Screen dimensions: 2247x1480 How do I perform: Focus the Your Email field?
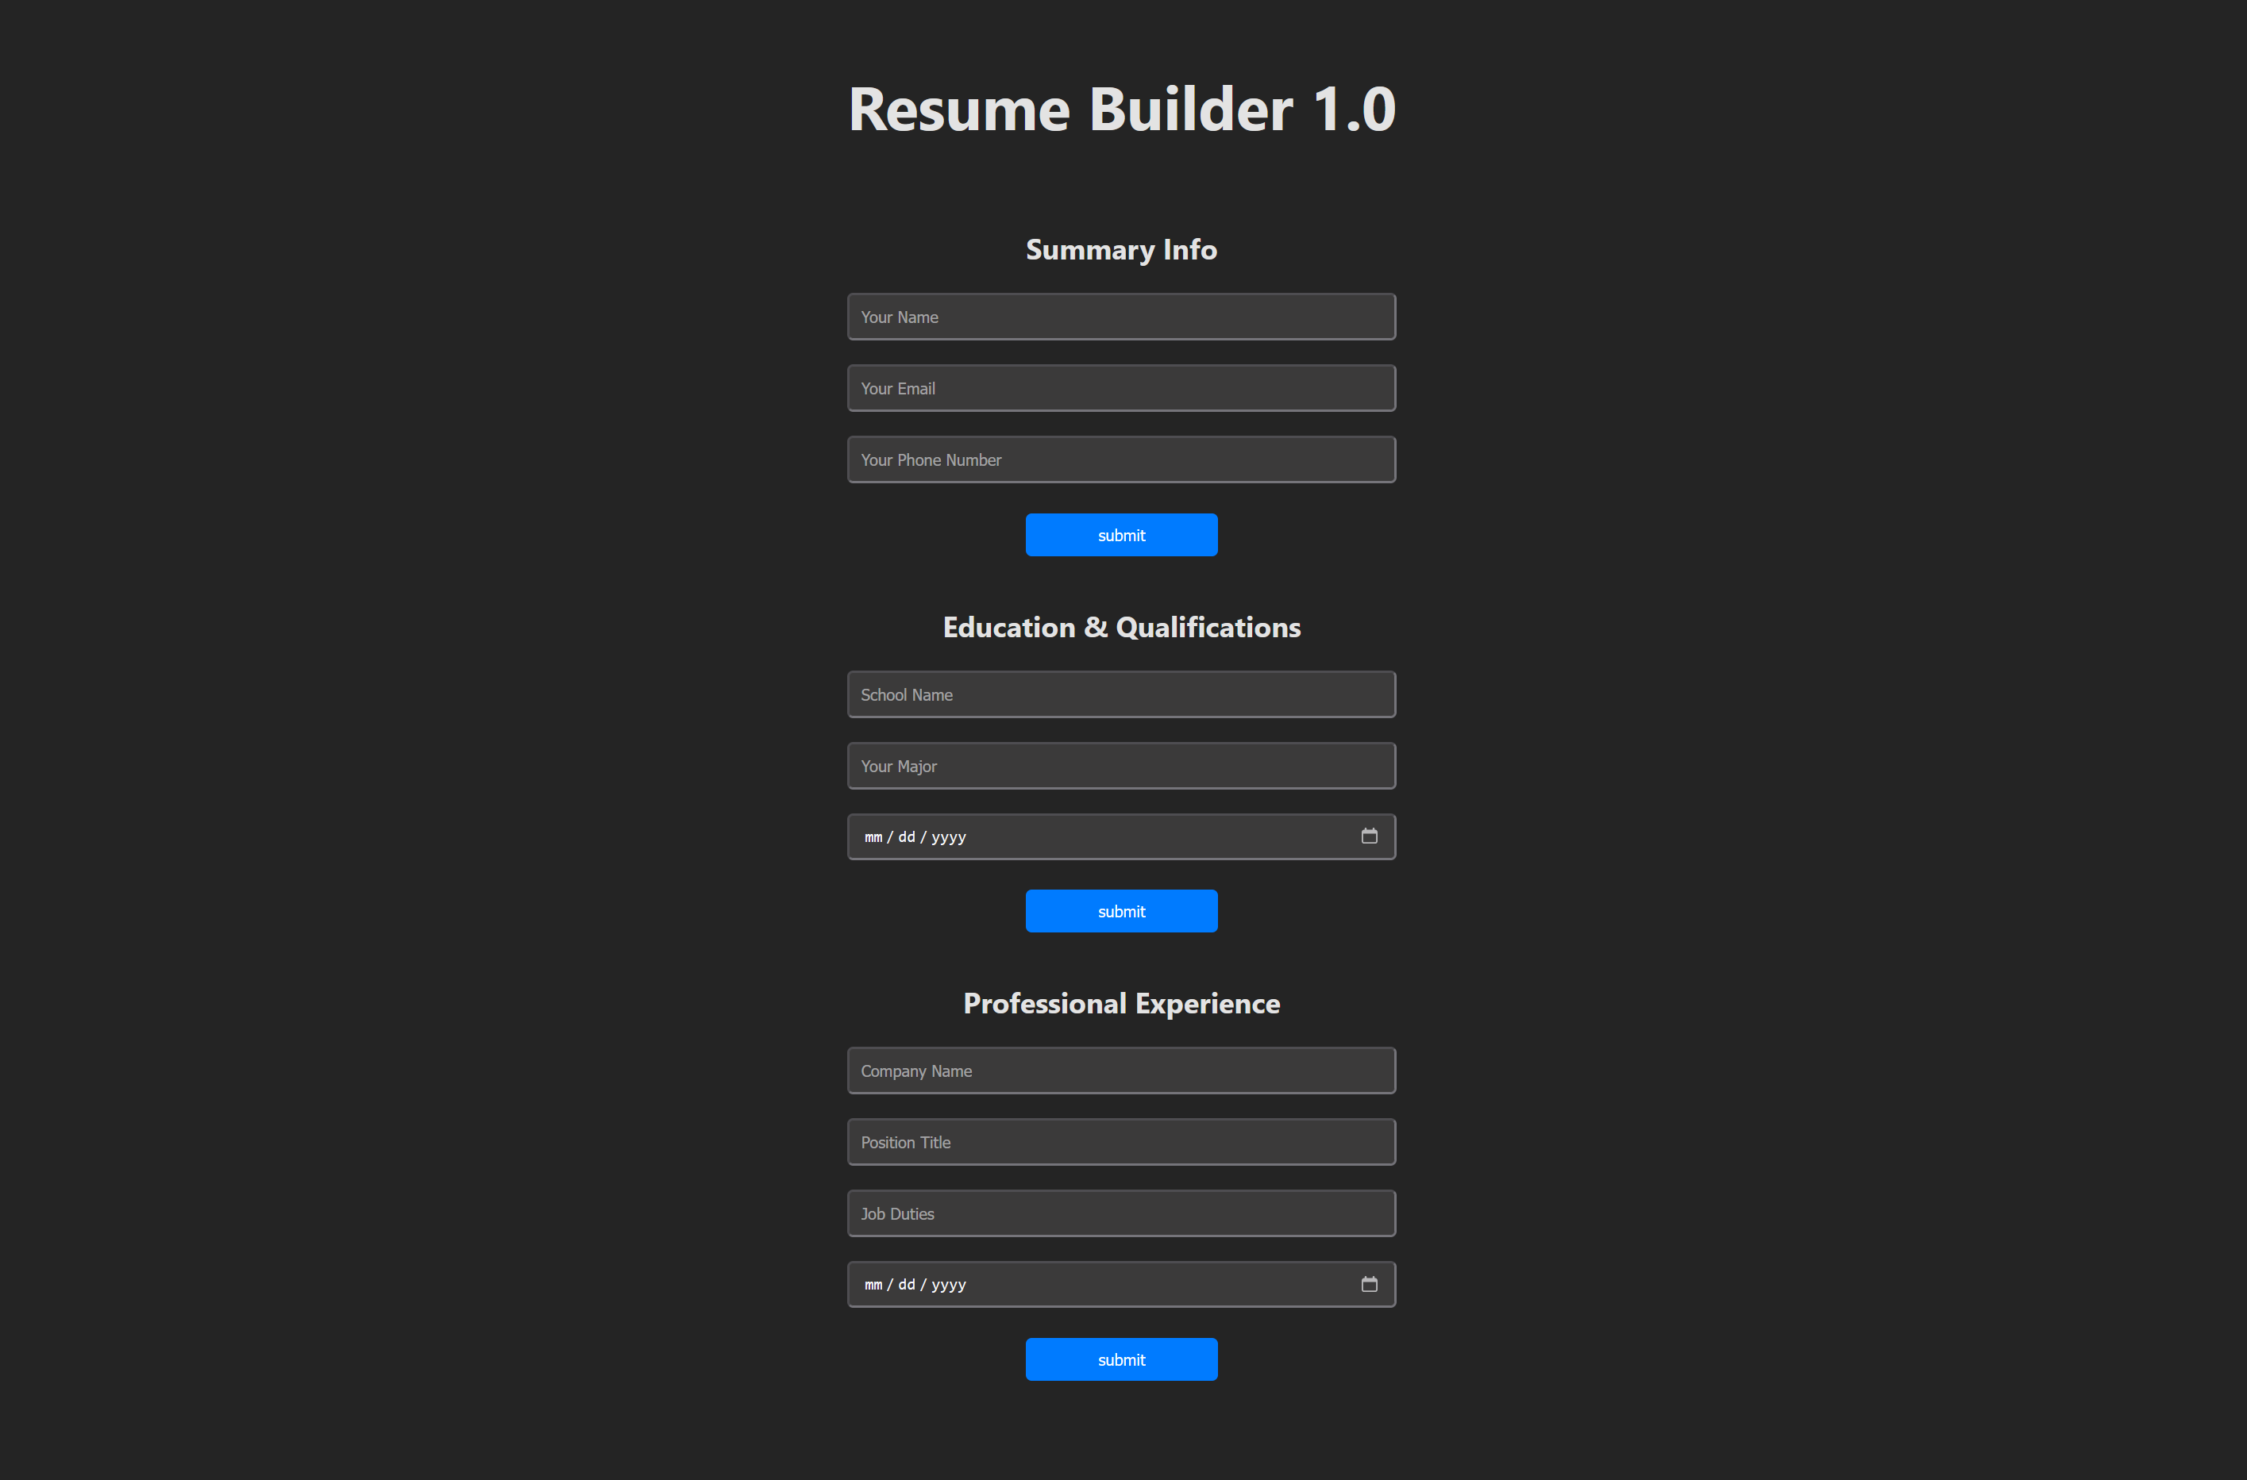pyautogui.click(x=1122, y=388)
